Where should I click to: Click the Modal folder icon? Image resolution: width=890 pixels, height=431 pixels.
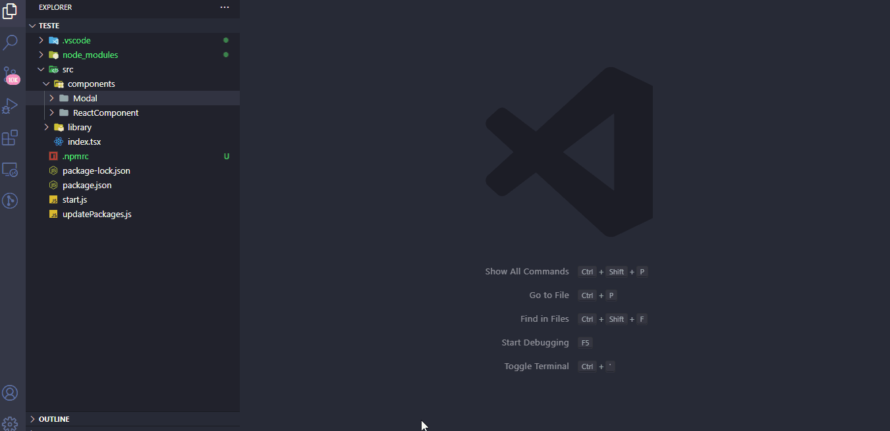pyautogui.click(x=65, y=98)
